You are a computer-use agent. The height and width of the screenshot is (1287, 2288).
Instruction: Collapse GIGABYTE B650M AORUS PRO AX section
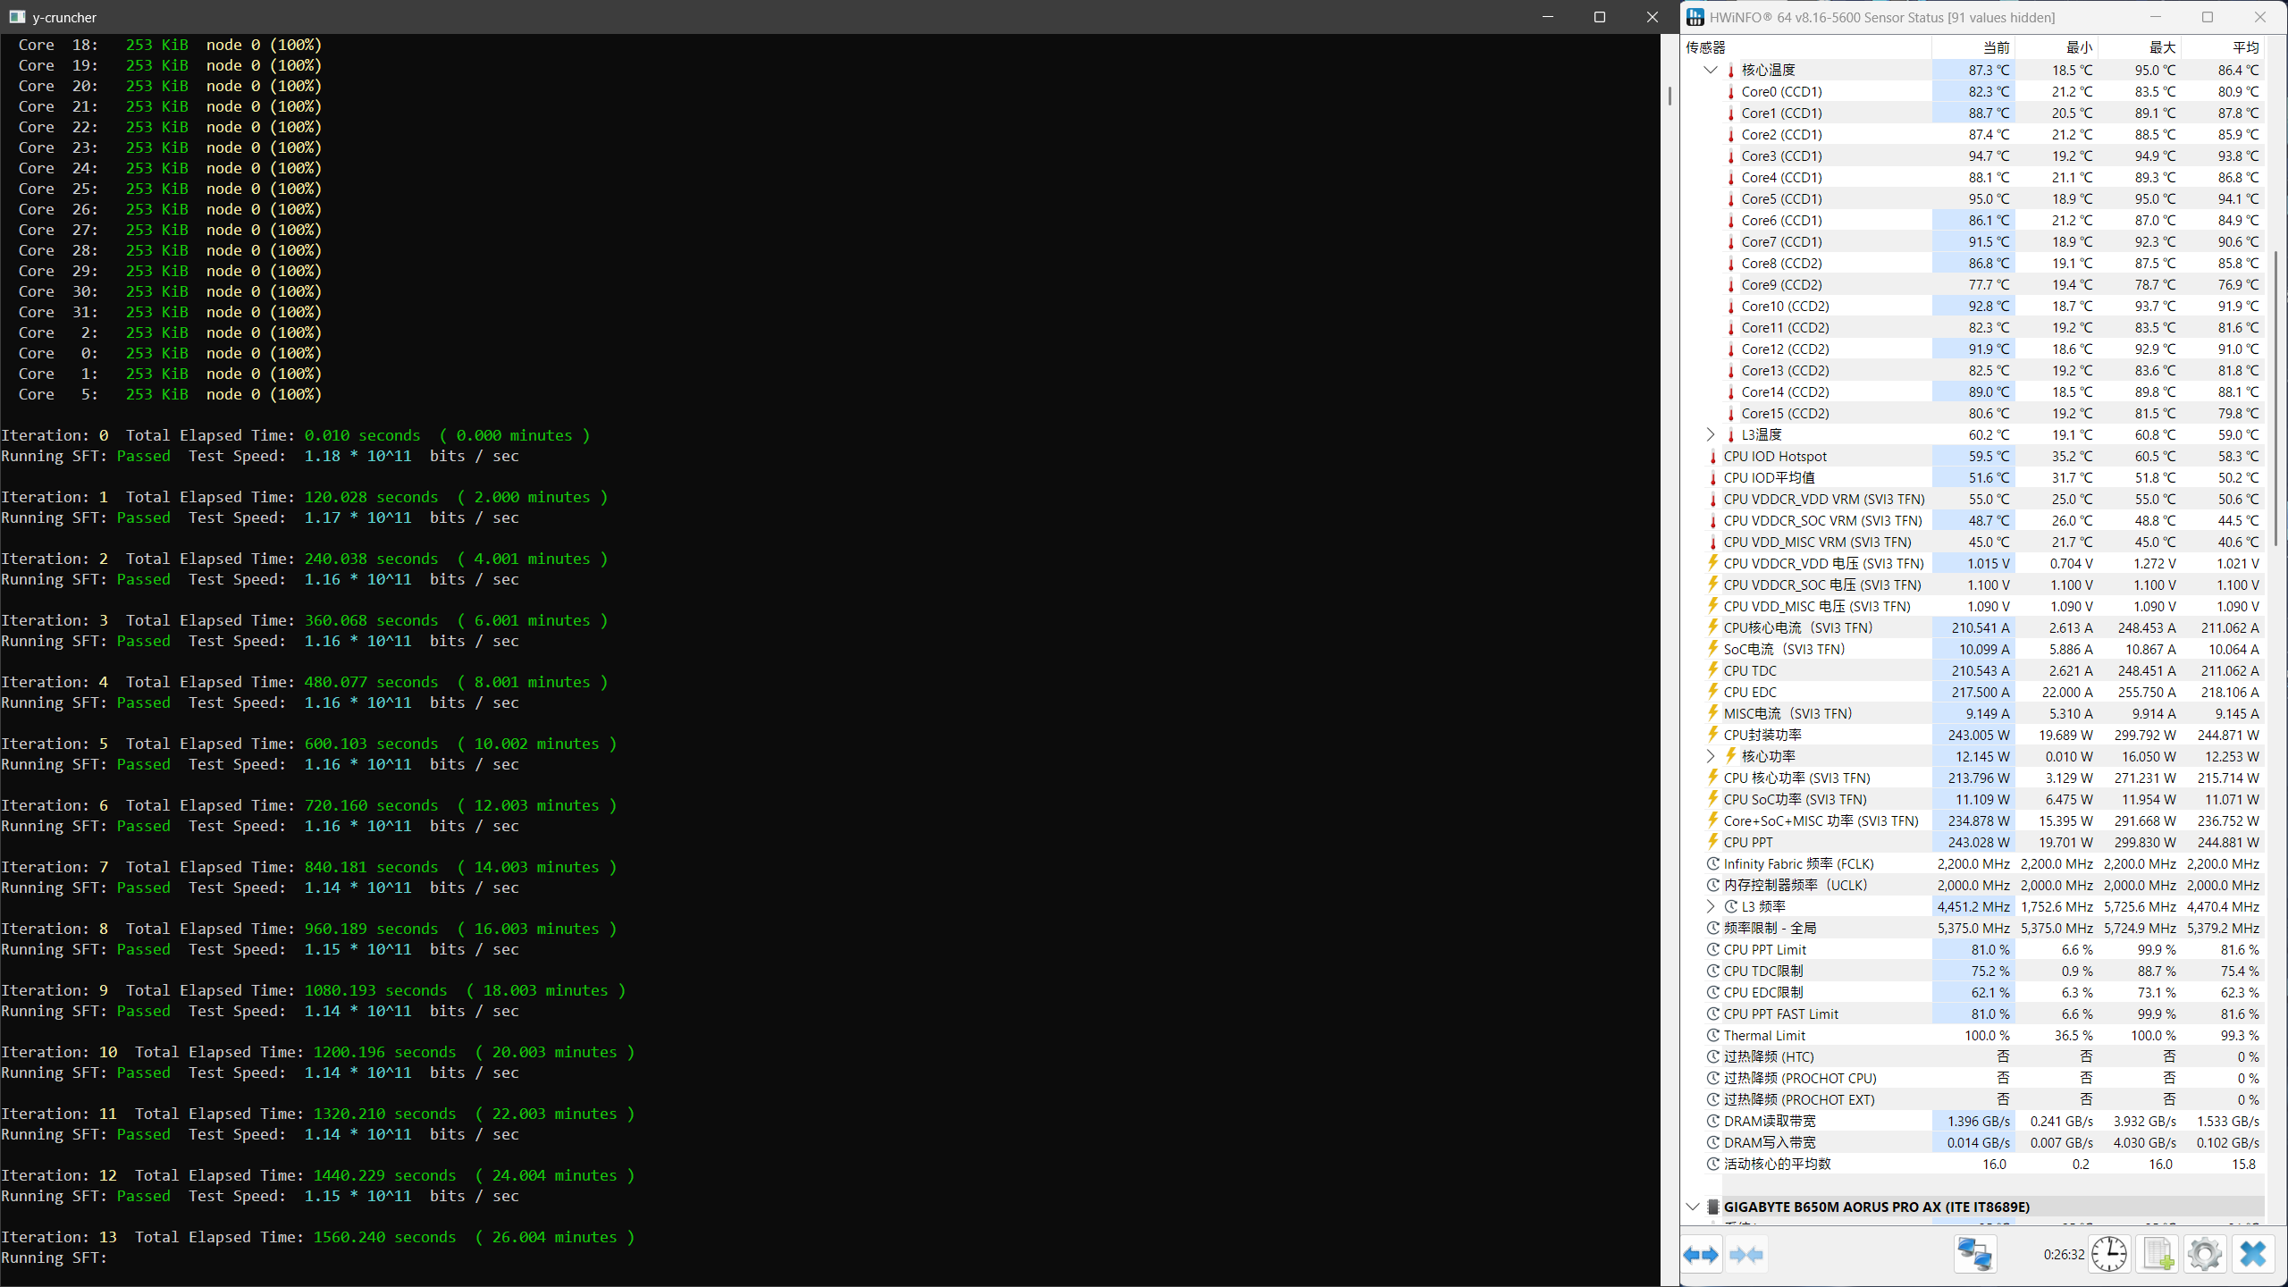tap(1693, 1207)
